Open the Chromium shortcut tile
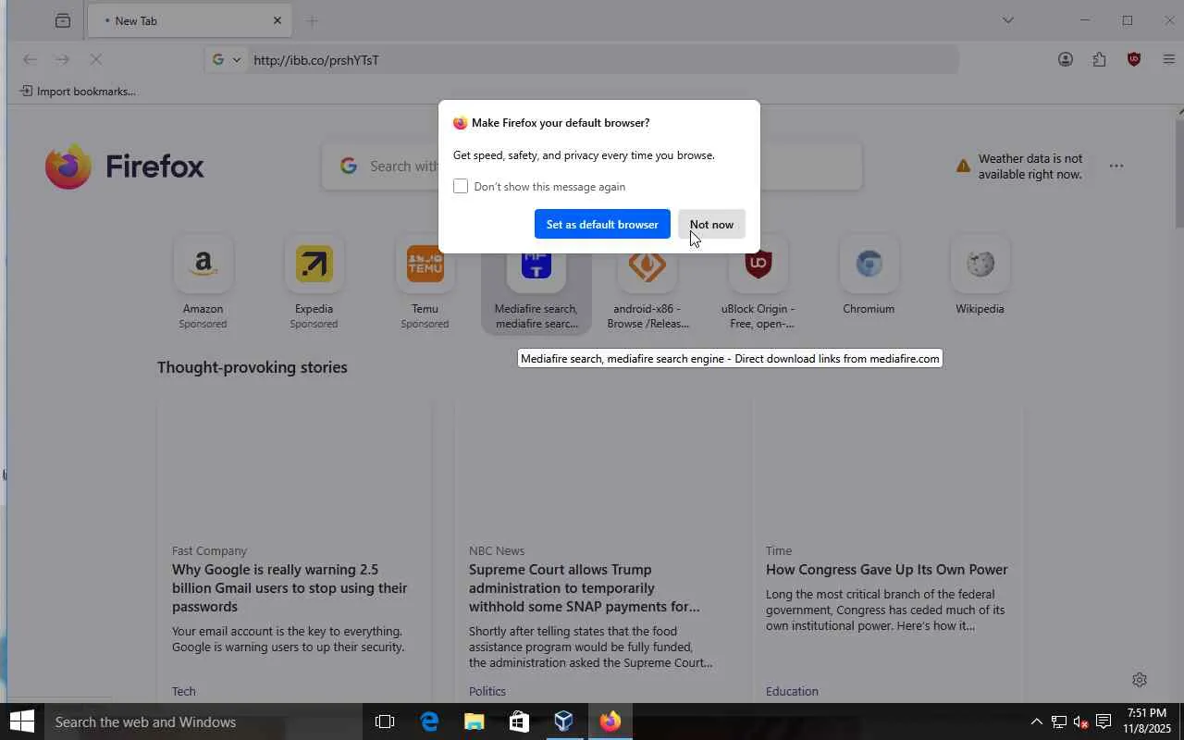 pyautogui.click(x=869, y=277)
